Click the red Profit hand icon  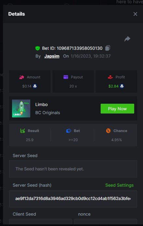110,77
